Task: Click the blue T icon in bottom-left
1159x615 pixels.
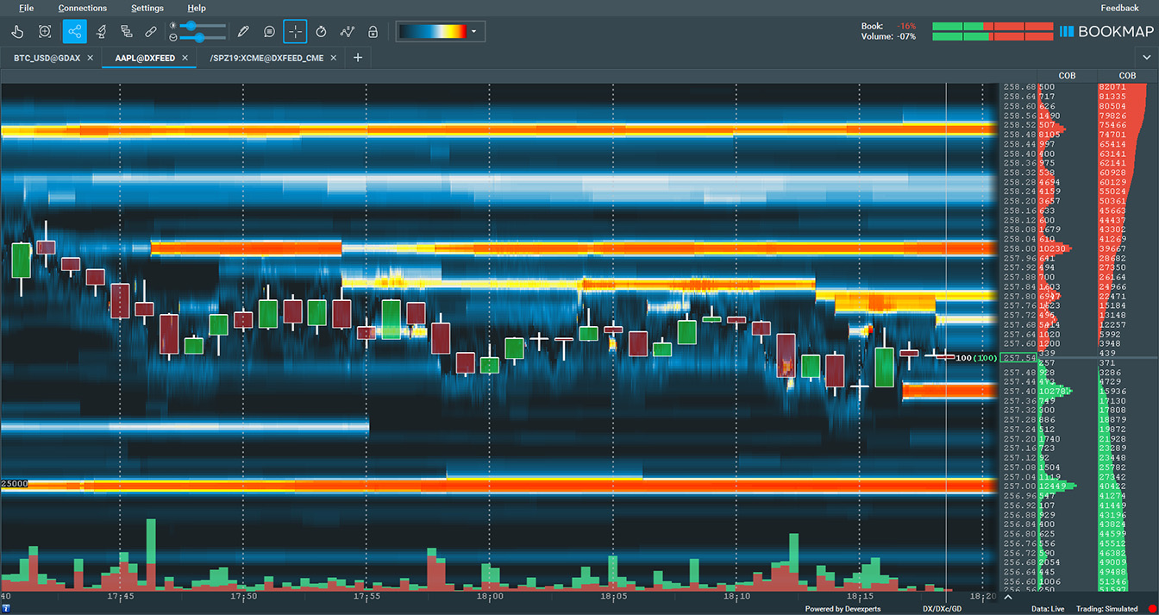Action: pos(5,609)
